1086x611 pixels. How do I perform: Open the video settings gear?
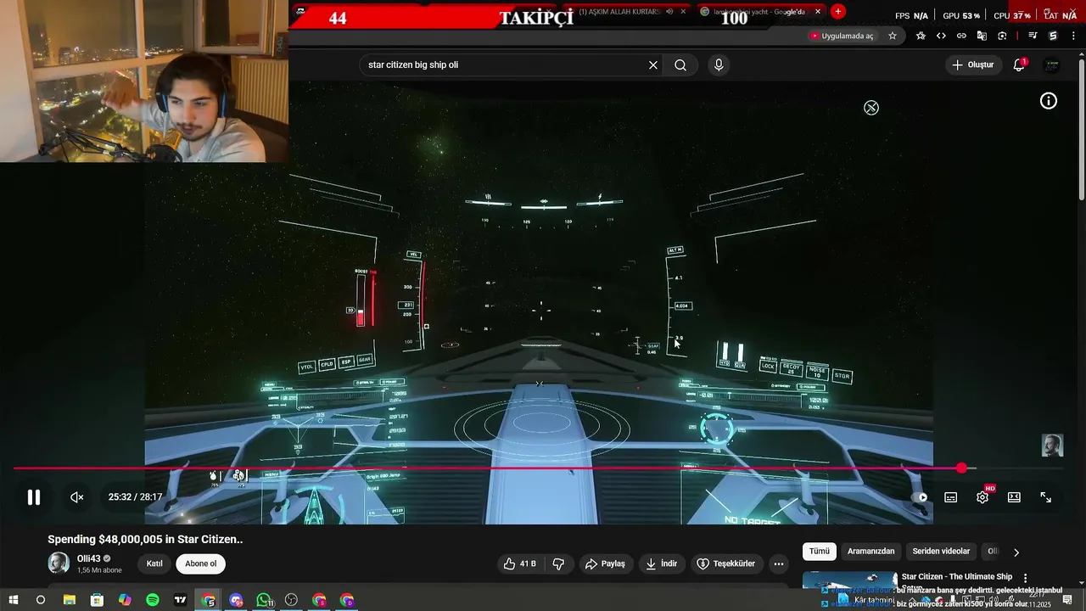coord(982,497)
